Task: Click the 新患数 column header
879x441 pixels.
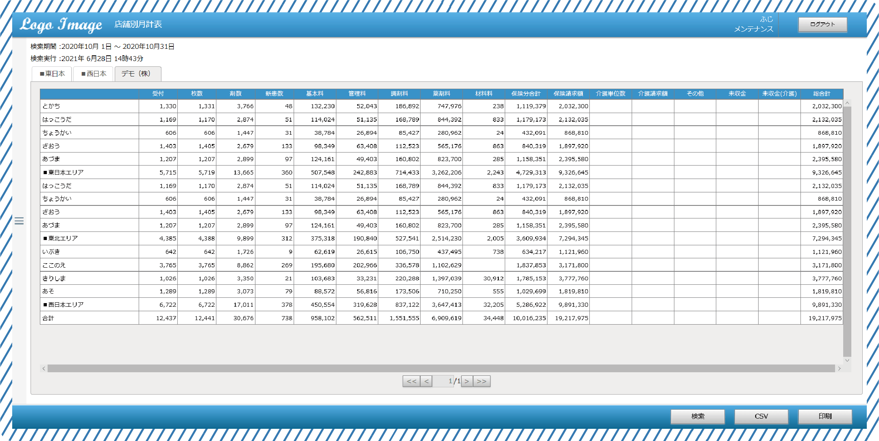Action: (x=274, y=94)
